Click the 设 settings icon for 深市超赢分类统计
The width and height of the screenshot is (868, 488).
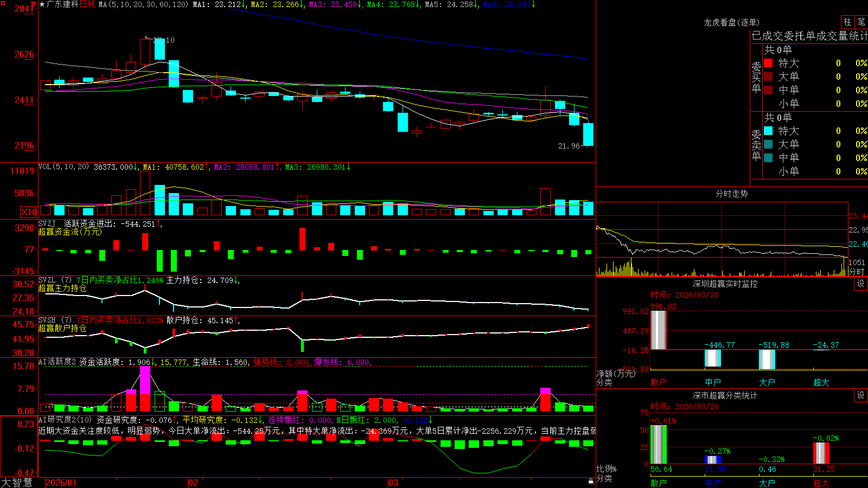coord(861,395)
